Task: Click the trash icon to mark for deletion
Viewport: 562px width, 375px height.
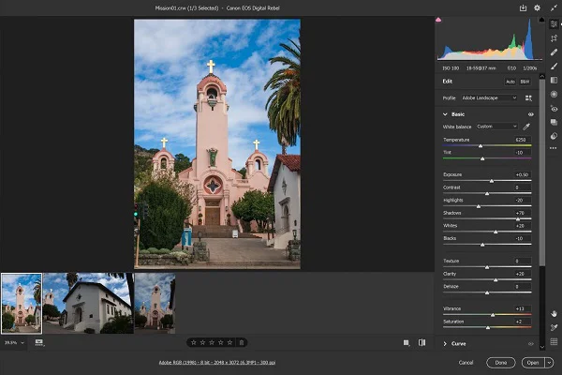Action: pyautogui.click(x=242, y=342)
